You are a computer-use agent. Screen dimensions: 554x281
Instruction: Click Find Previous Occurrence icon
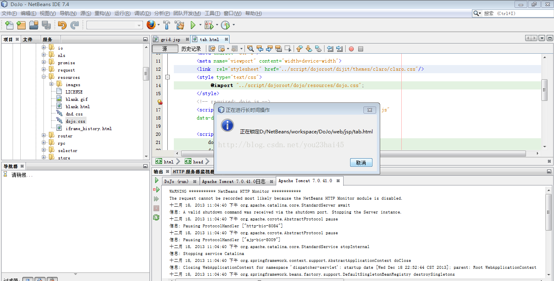(x=260, y=49)
